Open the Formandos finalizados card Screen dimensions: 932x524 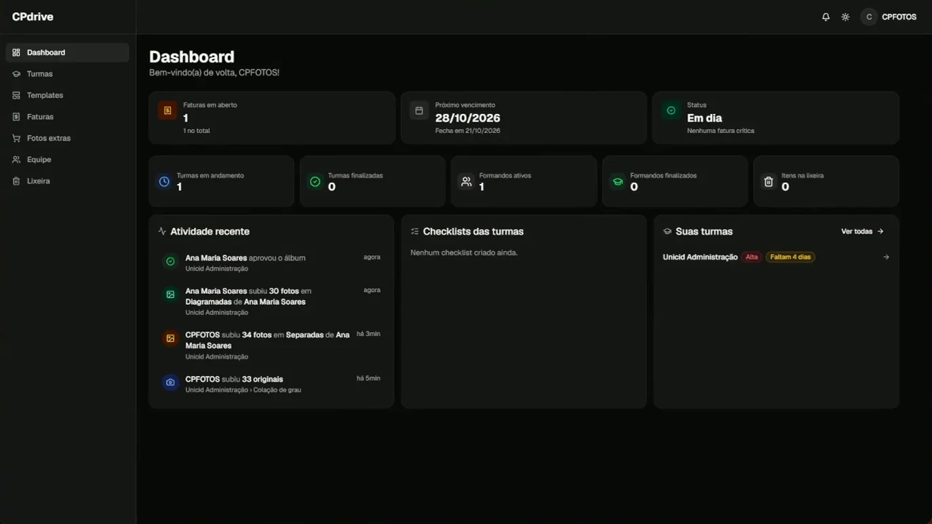675,181
